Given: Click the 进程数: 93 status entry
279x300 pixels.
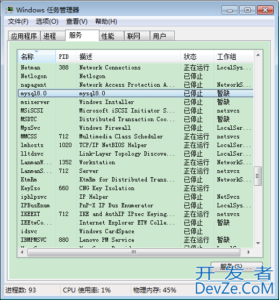Looking at the screenshot, I should point(20,290).
